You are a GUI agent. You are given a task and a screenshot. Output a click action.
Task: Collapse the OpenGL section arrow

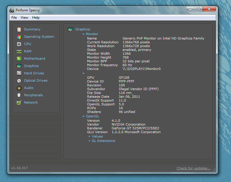pos(83,116)
